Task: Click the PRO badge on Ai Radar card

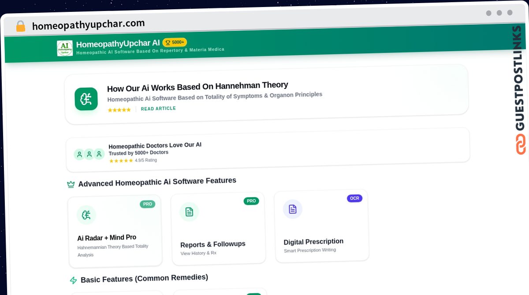Action: coord(148,204)
